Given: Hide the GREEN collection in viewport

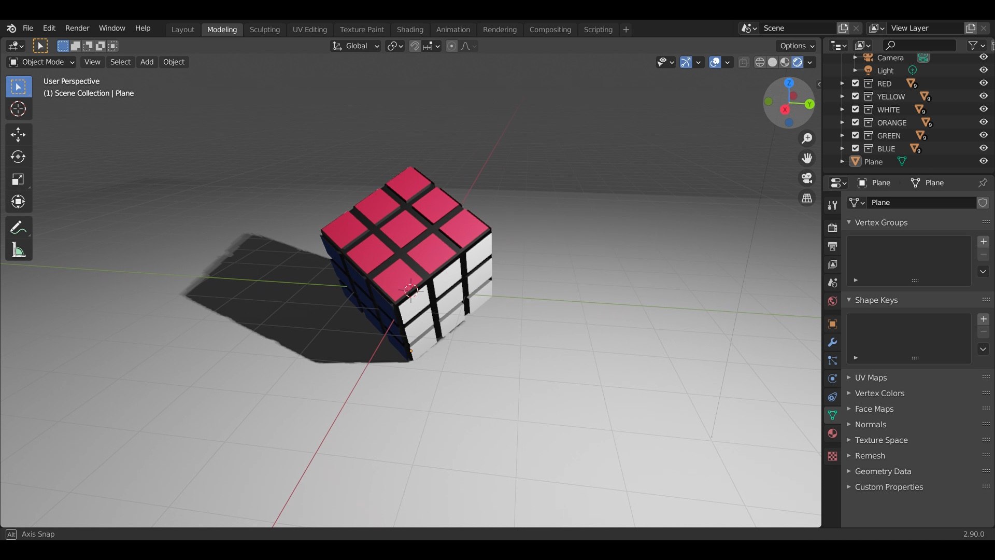Looking at the screenshot, I should pos(983,135).
